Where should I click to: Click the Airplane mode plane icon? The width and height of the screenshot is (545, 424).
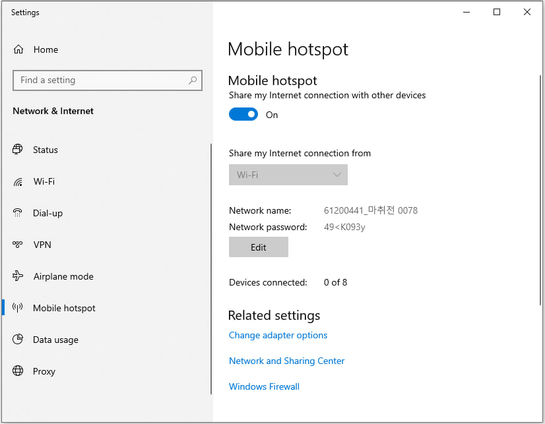[18, 276]
